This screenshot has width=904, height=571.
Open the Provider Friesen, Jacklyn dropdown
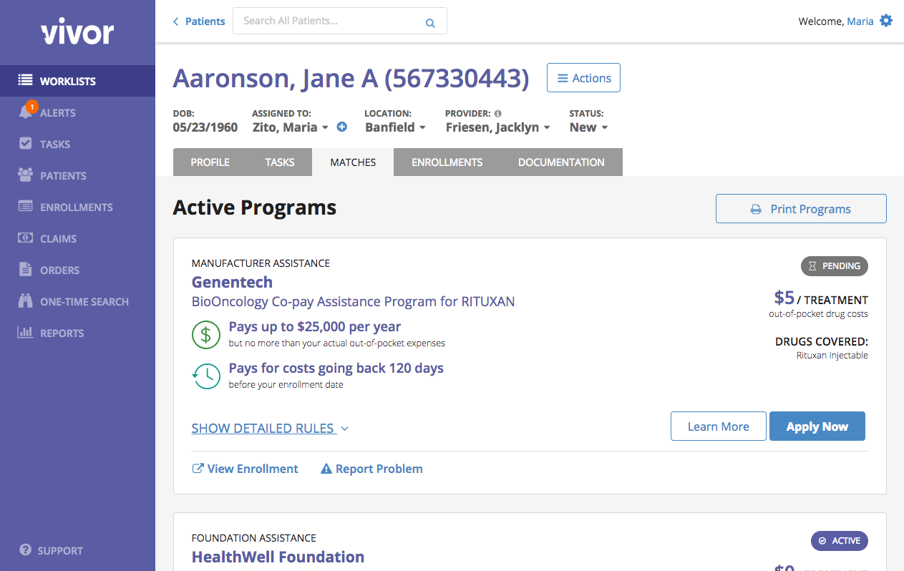498,127
